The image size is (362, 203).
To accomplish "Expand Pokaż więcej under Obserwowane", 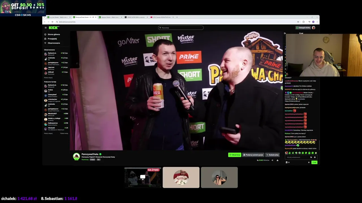I will pyautogui.click(x=48, y=78).
